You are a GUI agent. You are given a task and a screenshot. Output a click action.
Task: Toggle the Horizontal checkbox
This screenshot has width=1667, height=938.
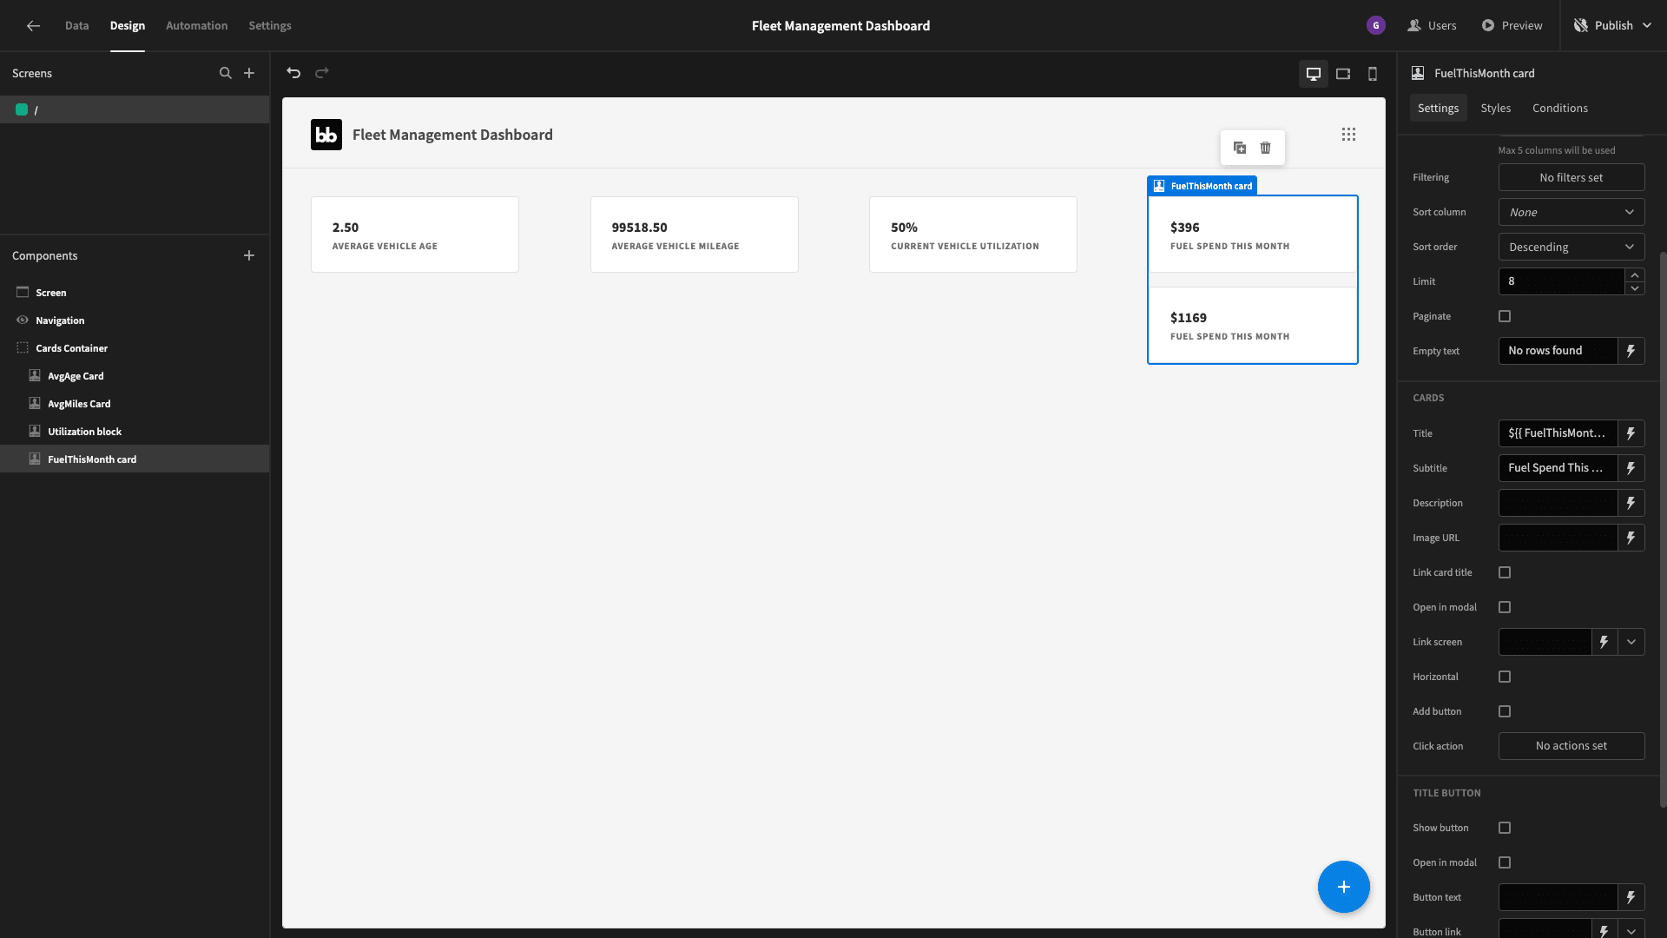pyautogui.click(x=1505, y=677)
